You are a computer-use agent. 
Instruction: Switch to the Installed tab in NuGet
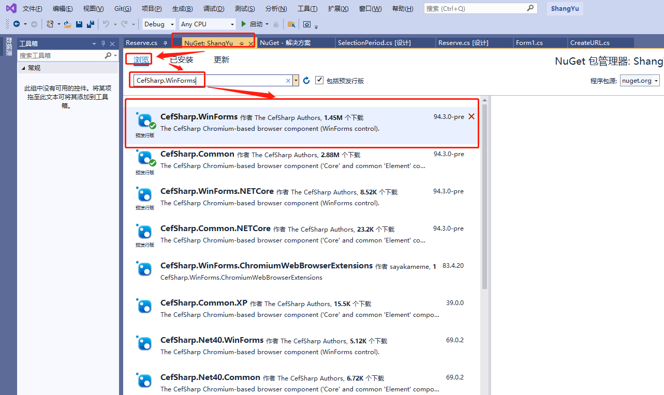coord(182,60)
